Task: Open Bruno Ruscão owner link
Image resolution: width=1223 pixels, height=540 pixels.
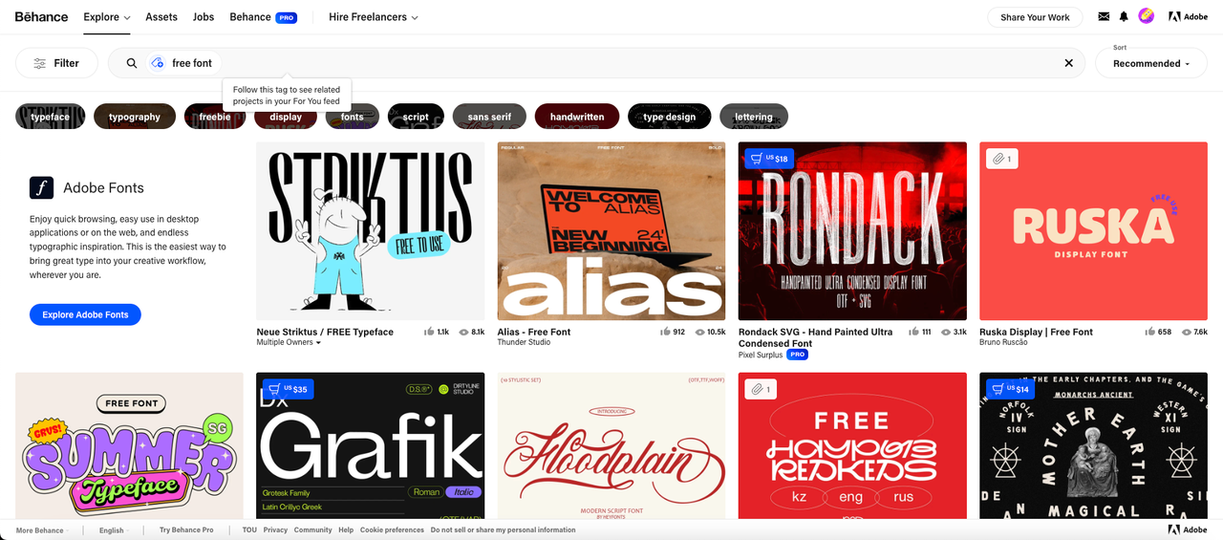Action: coord(1003,342)
